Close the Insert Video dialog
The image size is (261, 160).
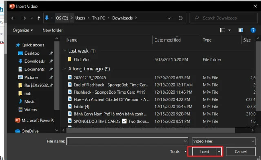pyautogui.click(x=255, y=7)
